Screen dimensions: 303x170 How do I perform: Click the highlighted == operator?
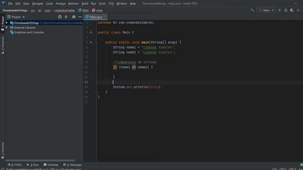134,67
